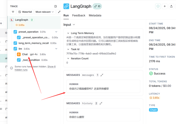Click the long_term_memory_recall chain icon

pyautogui.click(x=15, y=43)
